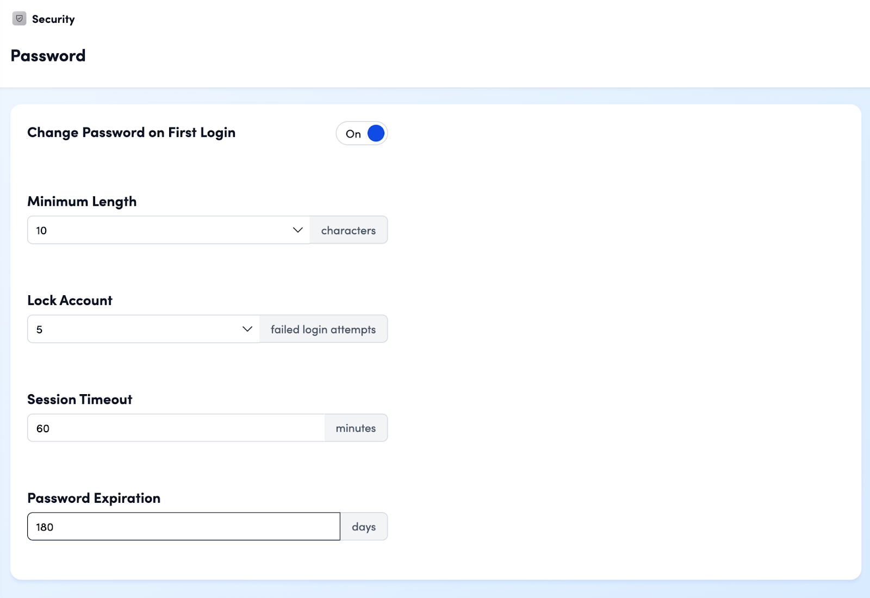Screen dimensions: 870x598
Task: Click the characters unit label
Action: point(348,230)
